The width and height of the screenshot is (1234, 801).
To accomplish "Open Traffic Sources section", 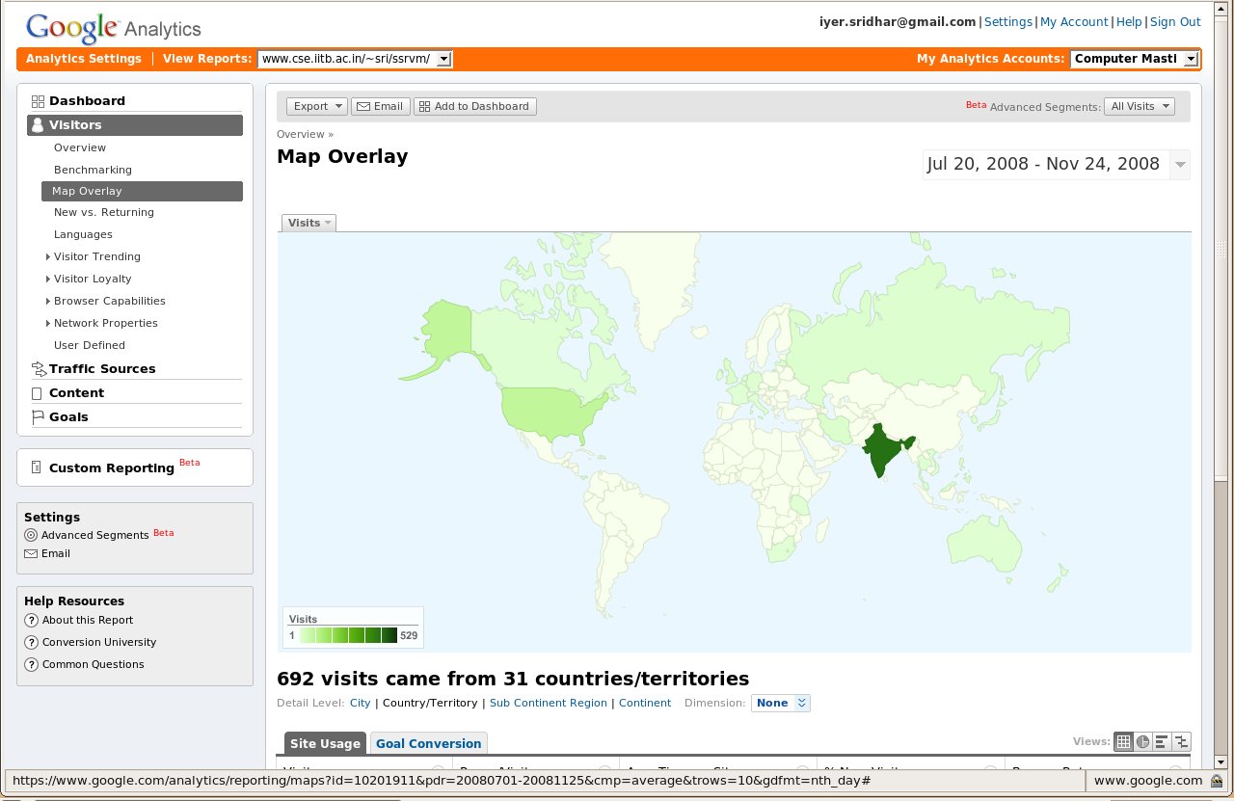I will 102,368.
